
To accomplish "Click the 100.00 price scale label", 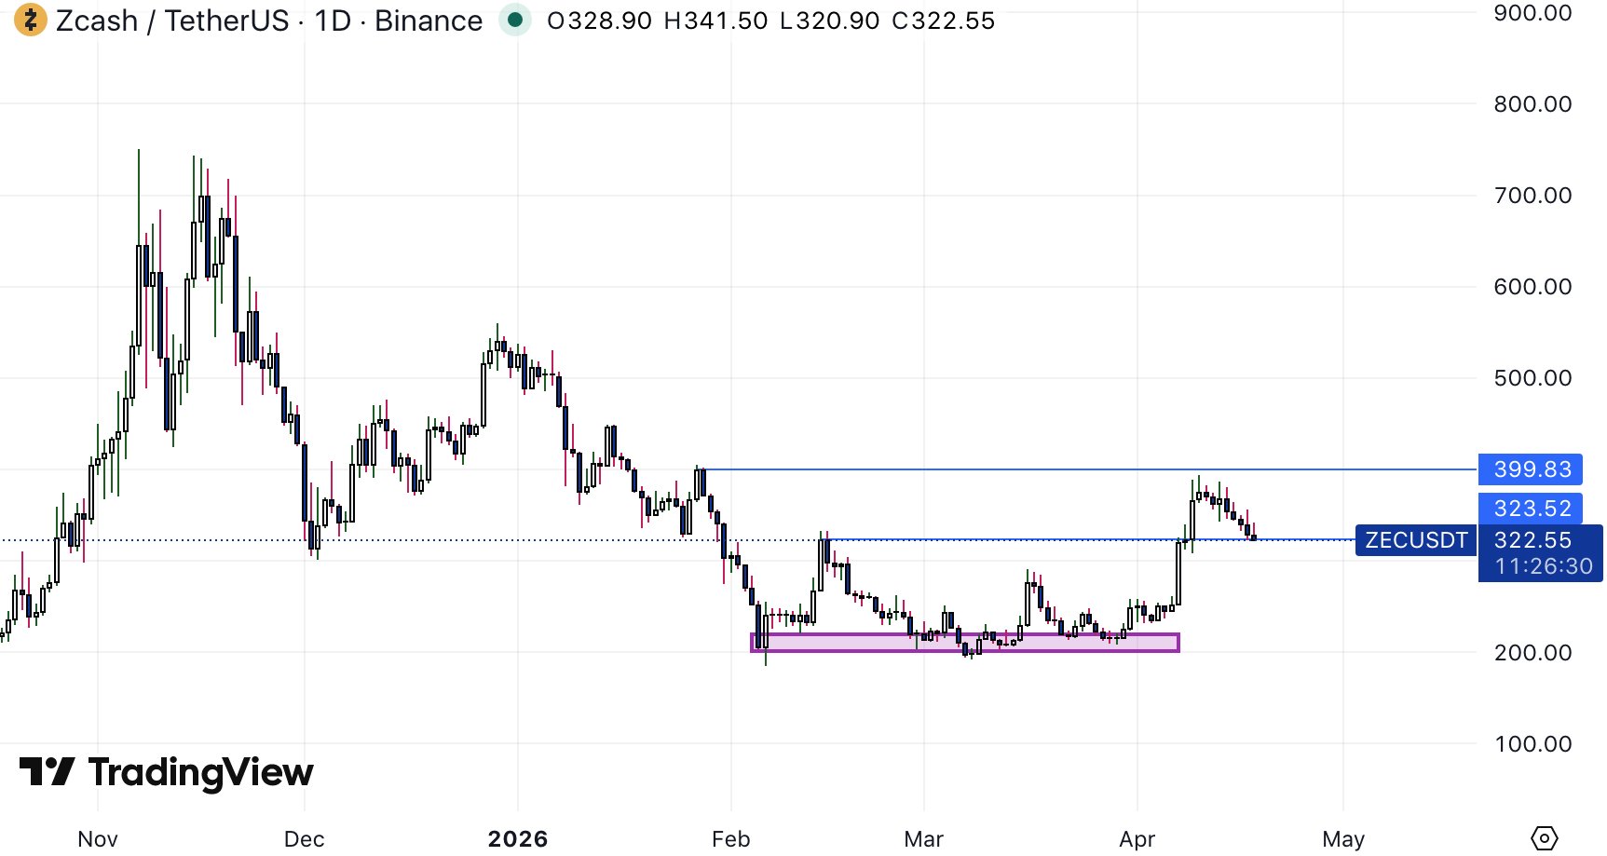I will [x=1532, y=744].
